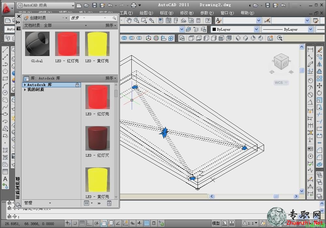Select the Ellipse tool
Screen dimensions: 326x228
(x=5, y=114)
